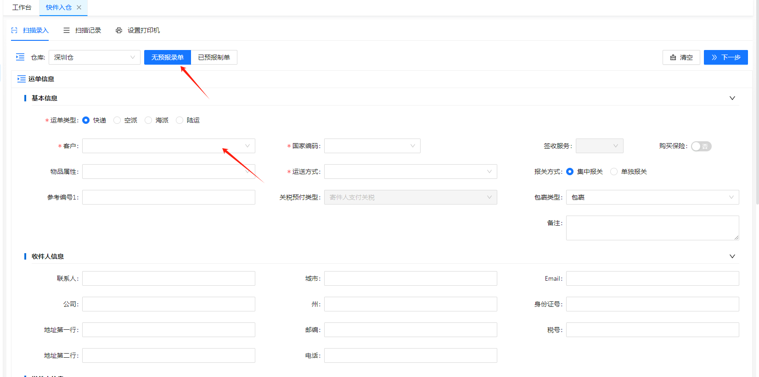
Task: Collapse the 收件人信息 section chevron
Action: 732,256
